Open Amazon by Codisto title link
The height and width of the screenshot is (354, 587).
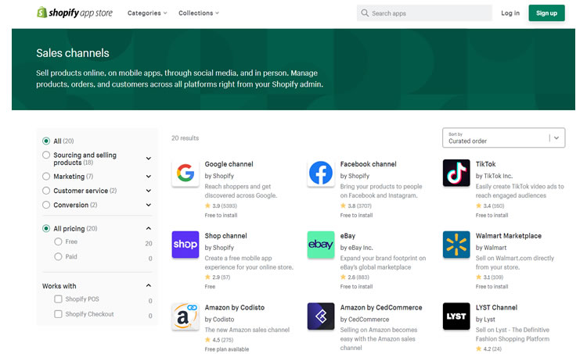pos(234,308)
